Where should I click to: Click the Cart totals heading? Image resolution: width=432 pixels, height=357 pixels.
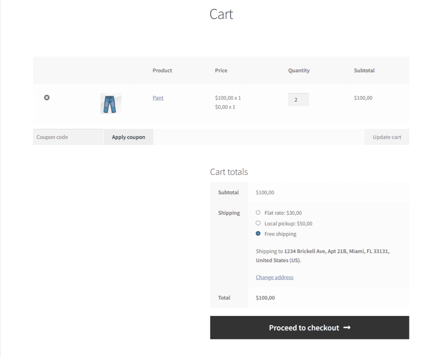(x=229, y=172)
